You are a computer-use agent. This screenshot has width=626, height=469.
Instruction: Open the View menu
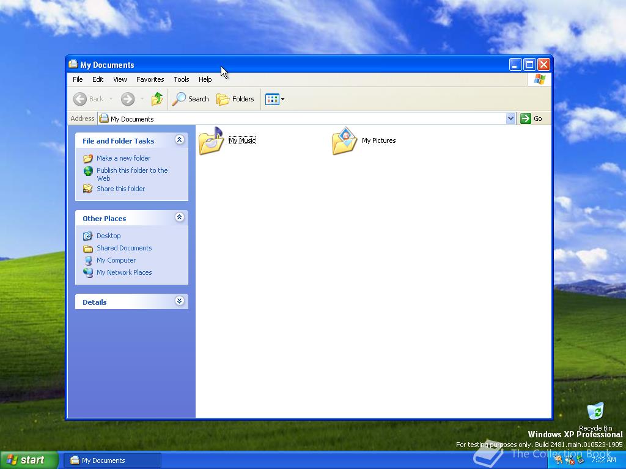tap(120, 79)
